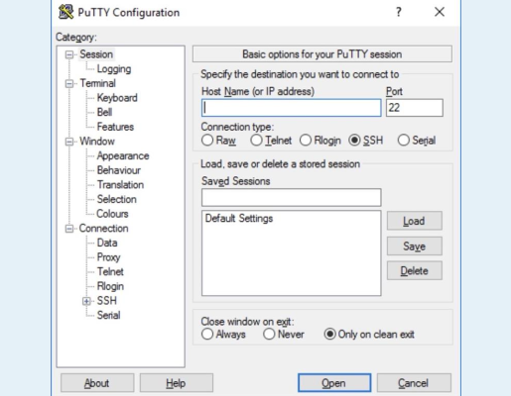Click the Host Name input field
511x396 pixels.
point(292,108)
